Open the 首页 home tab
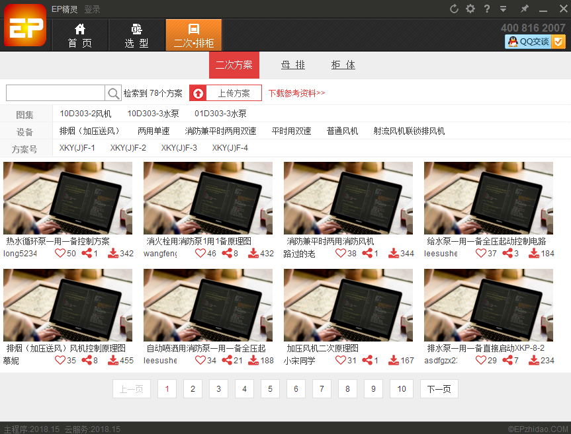 (x=80, y=35)
